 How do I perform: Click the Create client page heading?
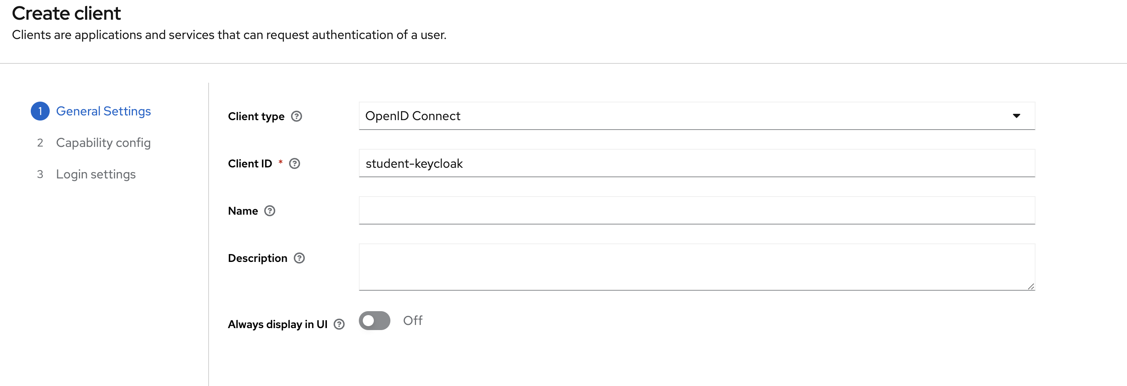point(66,13)
